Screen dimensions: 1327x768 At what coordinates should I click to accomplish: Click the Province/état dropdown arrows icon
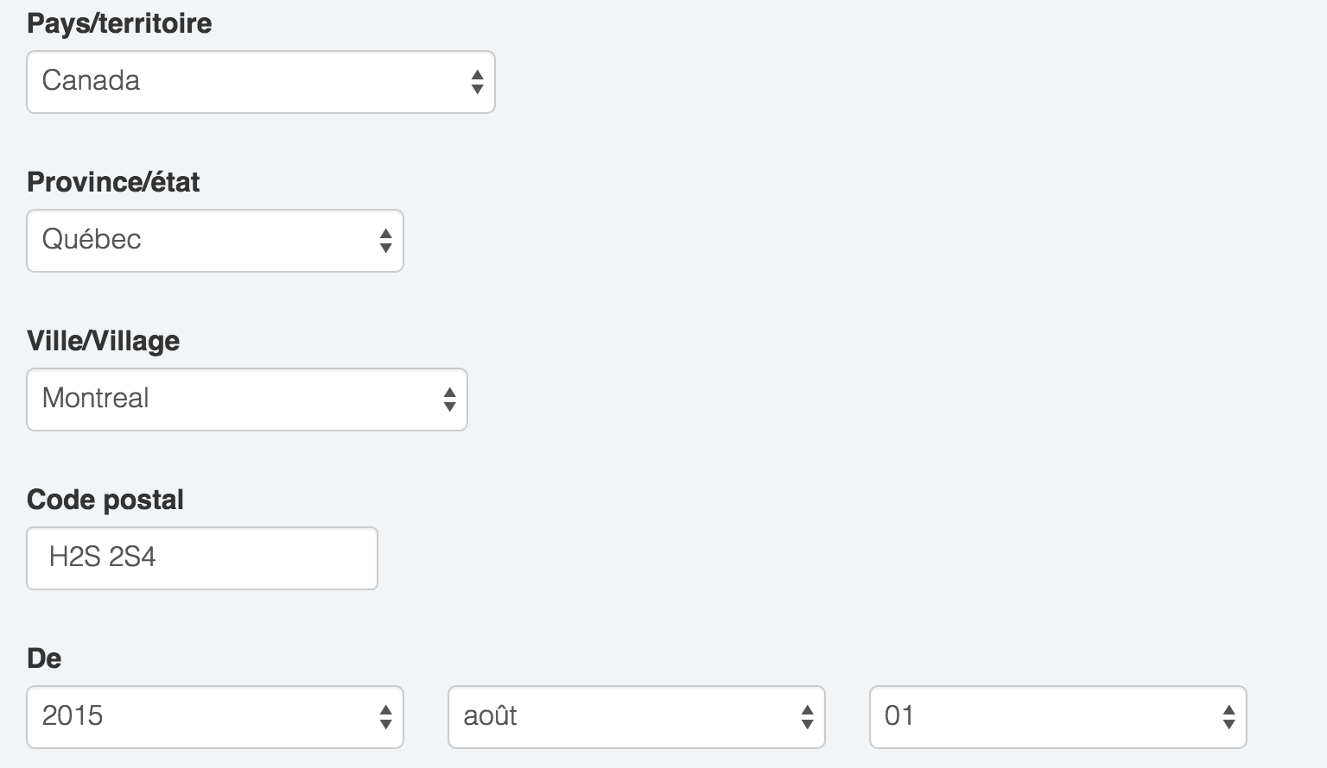point(385,241)
